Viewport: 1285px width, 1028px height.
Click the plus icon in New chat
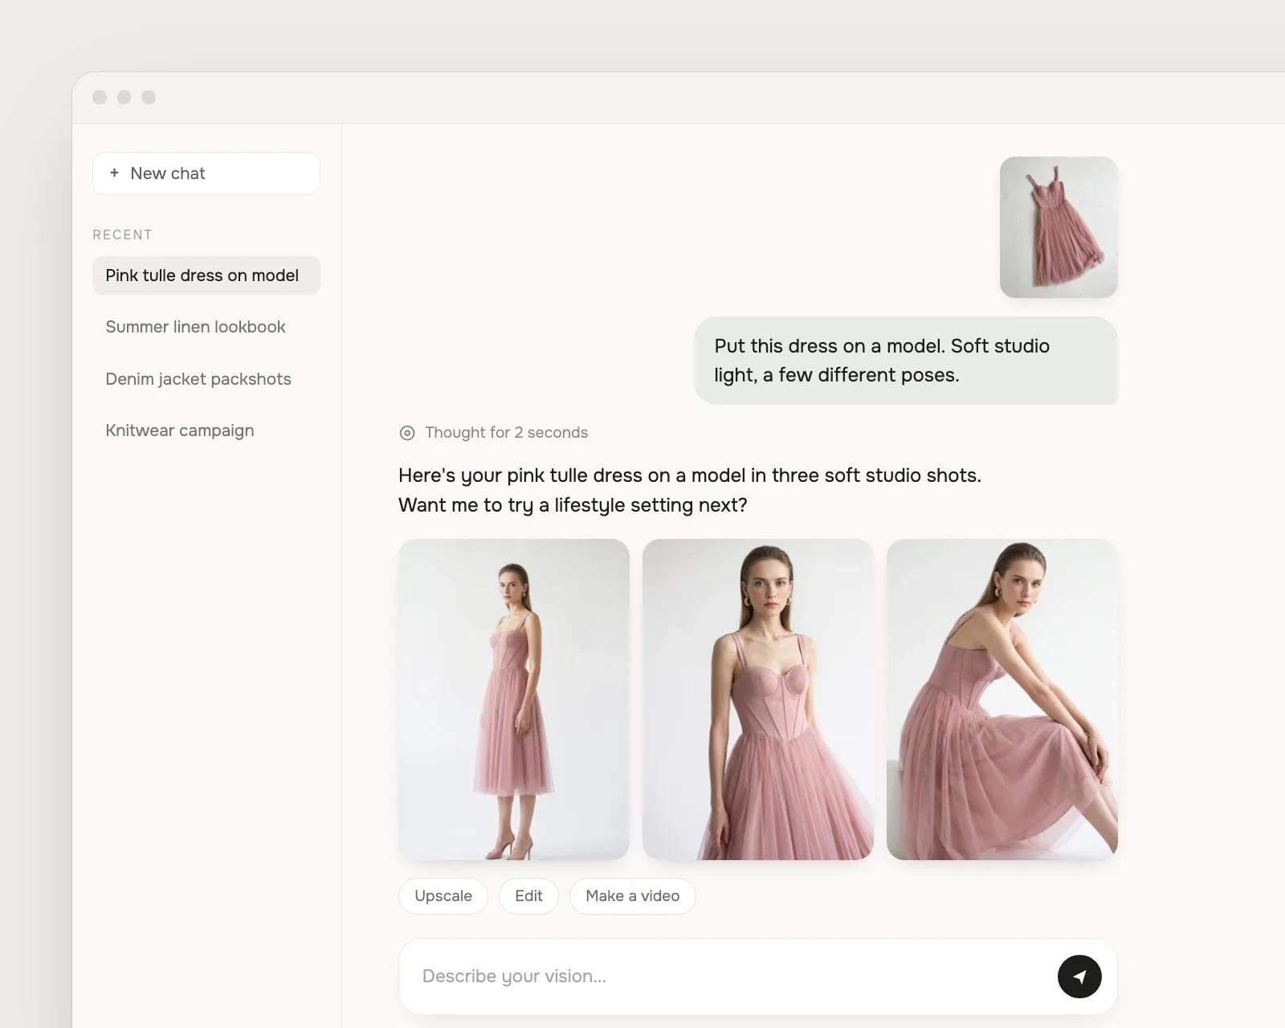tap(114, 173)
